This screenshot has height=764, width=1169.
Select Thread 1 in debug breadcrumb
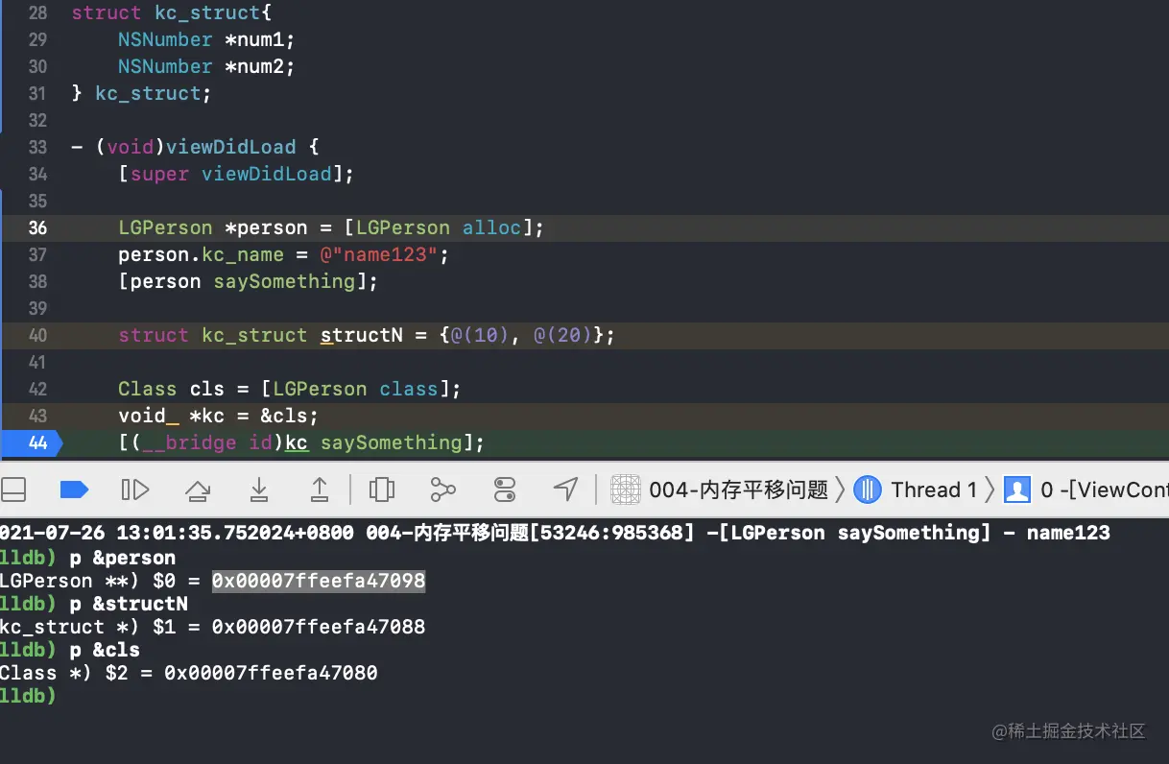click(916, 489)
